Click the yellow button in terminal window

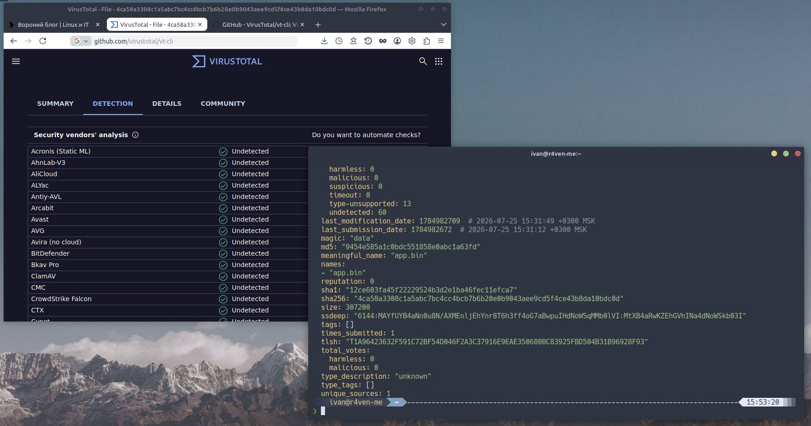[774, 154]
